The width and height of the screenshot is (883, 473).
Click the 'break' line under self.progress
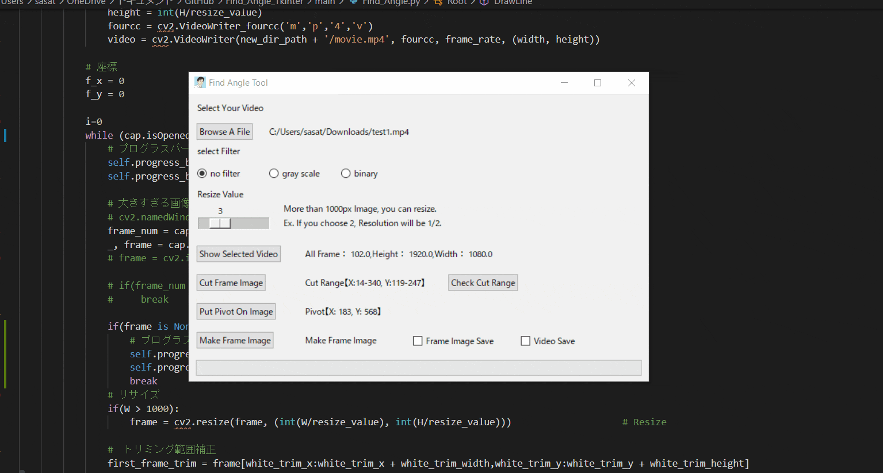click(143, 381)
